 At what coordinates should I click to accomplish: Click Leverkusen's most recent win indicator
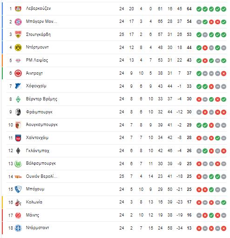click(x=223, y=9)
